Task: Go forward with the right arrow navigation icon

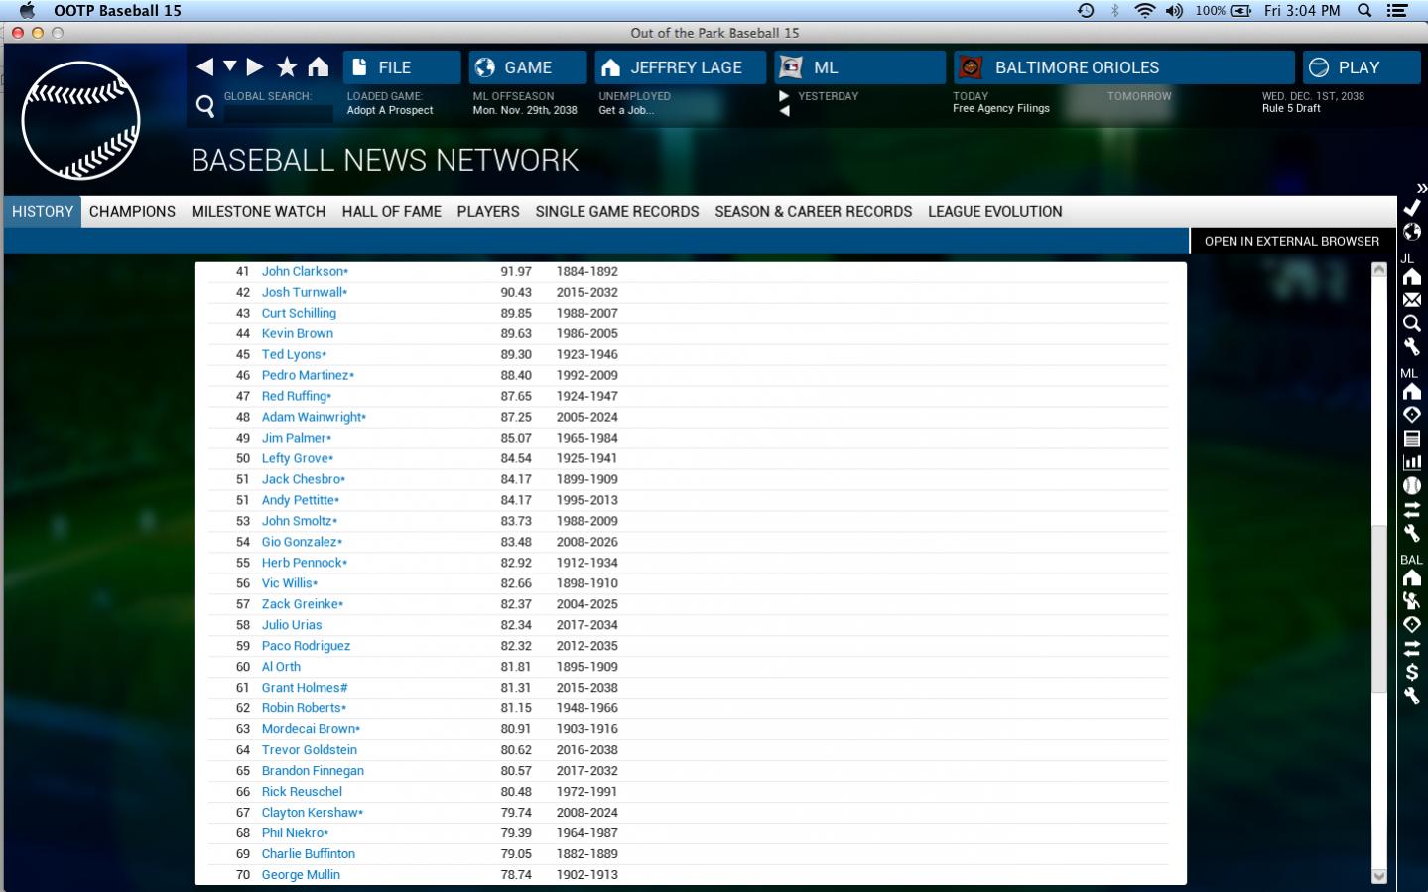Action: coord(255,67)
